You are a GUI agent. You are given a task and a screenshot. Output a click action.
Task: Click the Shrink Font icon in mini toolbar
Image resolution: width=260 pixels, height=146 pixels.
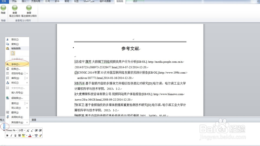pyautogui.click(x=32, y=130)
